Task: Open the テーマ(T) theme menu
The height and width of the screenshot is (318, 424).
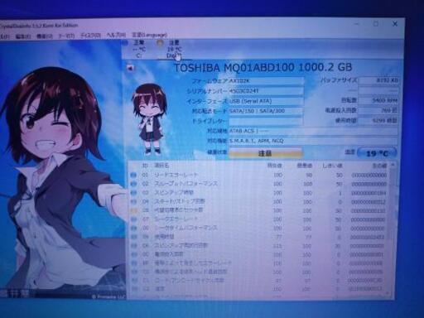Action: [x=66, y=36]
